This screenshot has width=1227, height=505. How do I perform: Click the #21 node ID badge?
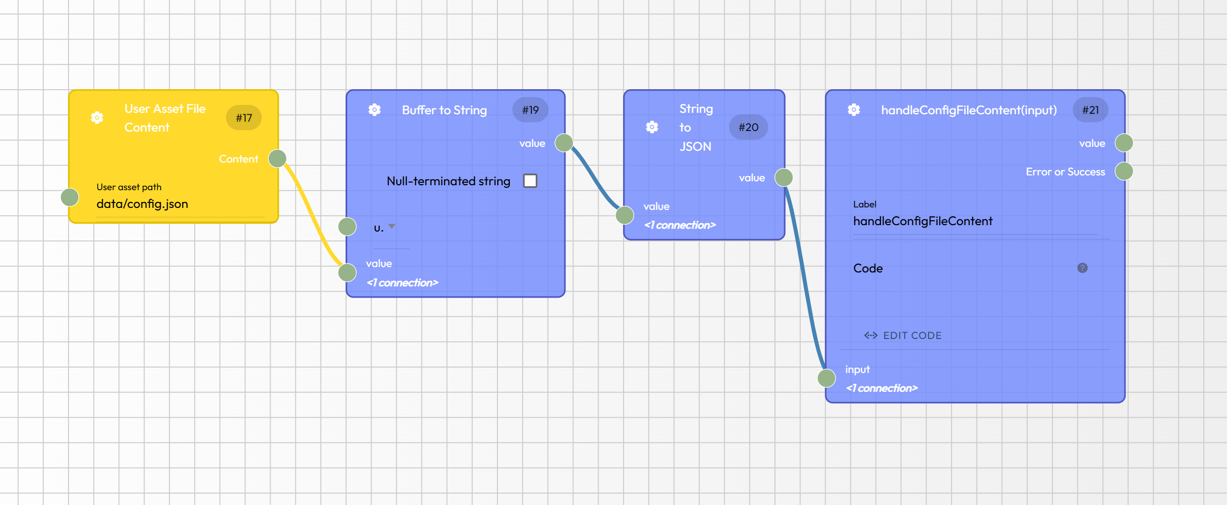click(x=1090, y=110)
